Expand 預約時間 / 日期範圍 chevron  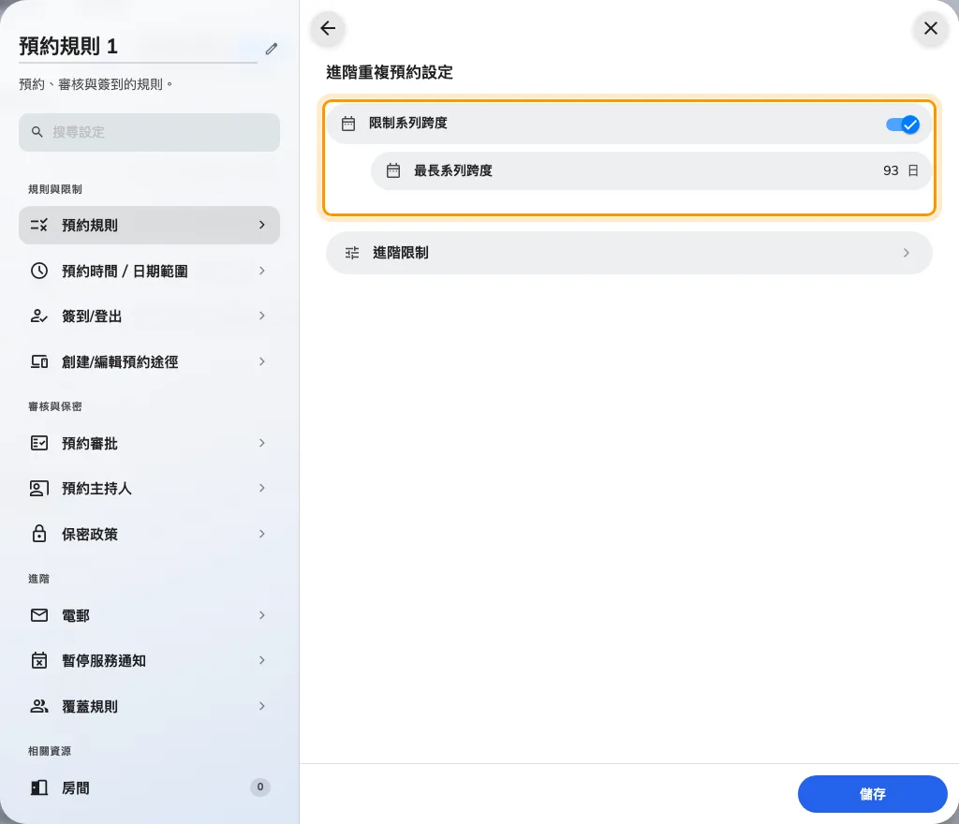(262, 271)
